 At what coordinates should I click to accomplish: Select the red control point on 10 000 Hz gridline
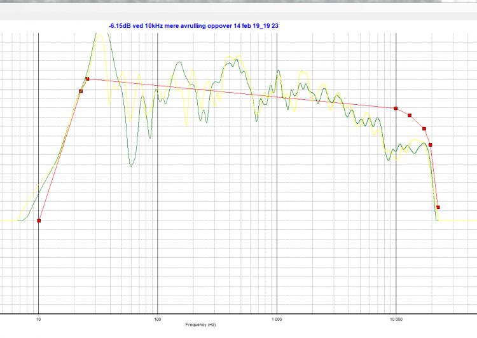pos(396,108)
